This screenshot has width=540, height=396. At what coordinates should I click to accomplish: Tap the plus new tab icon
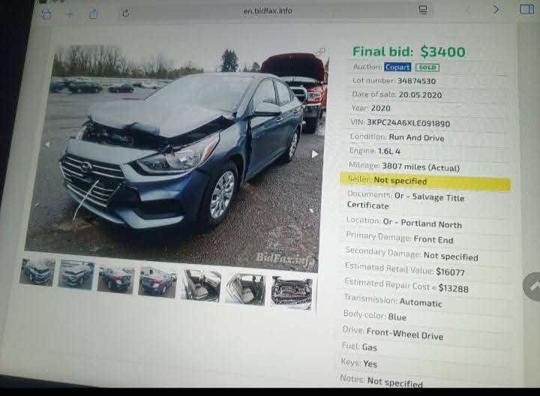(70, 14)
